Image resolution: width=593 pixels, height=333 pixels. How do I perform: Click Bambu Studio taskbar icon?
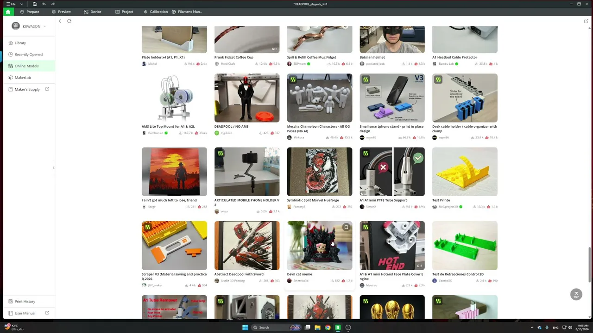(x=338, y=327)
